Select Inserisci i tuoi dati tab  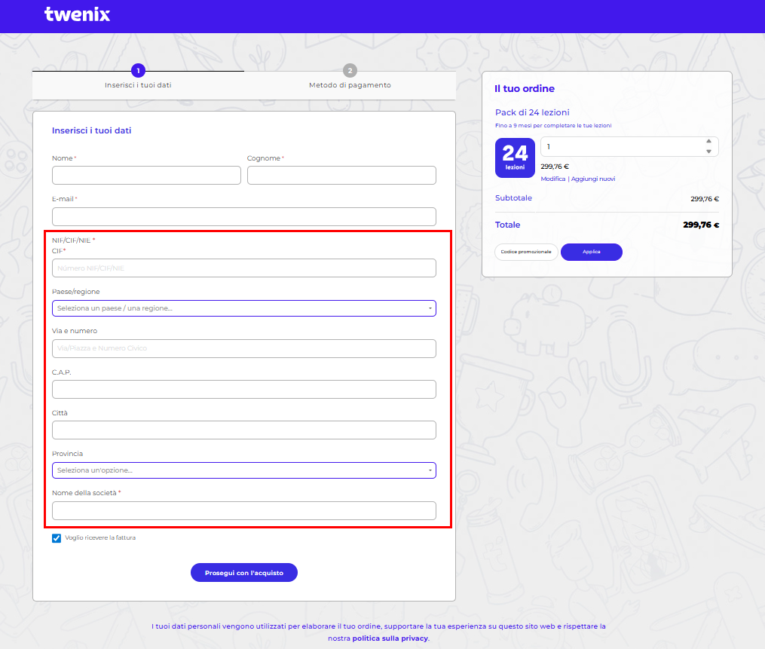click(138, 85)
